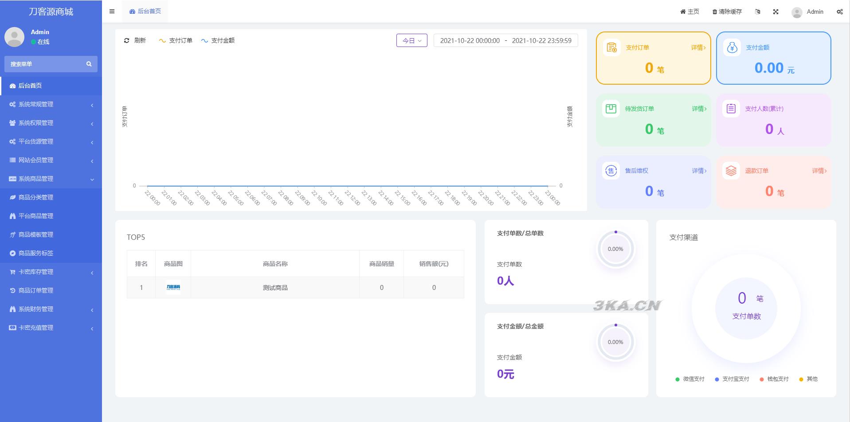Open the 今日 date range dropdown

click(x=411, y=40)
